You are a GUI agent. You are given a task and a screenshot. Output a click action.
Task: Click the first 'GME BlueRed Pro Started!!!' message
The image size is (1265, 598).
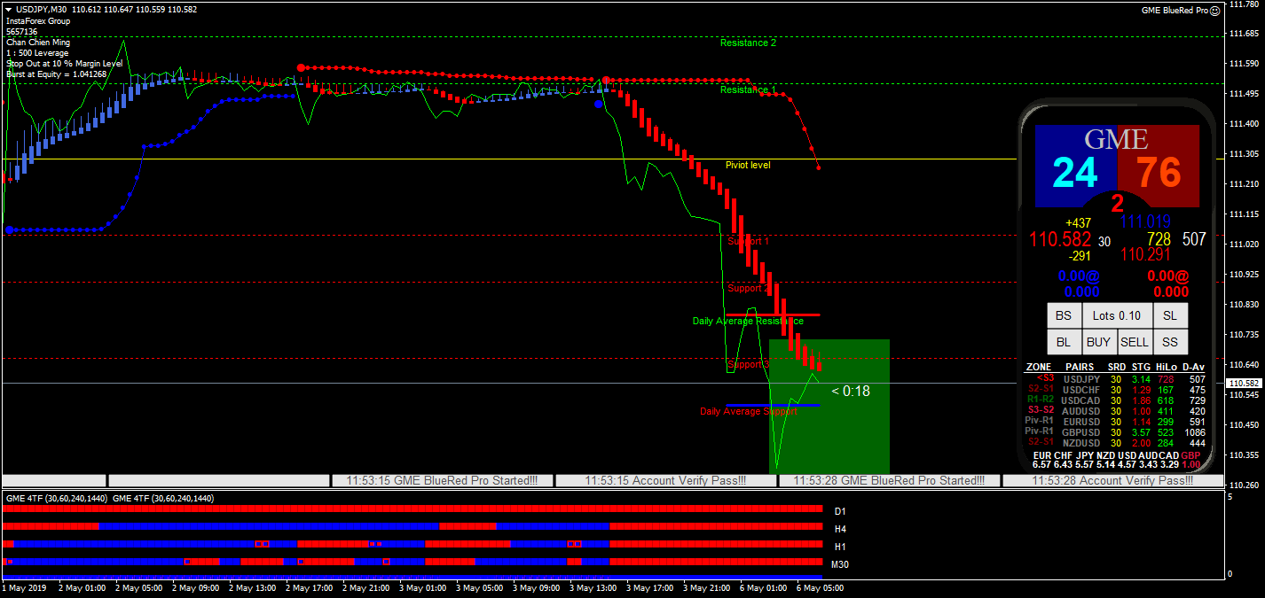(x=442, y=481)
